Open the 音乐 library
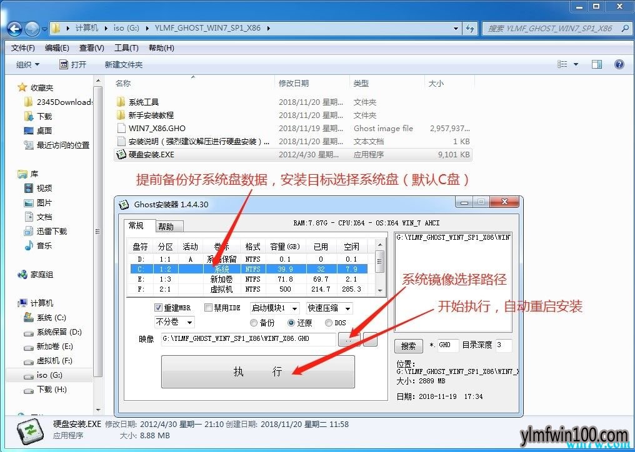The image size is (635, 452). 38,245
